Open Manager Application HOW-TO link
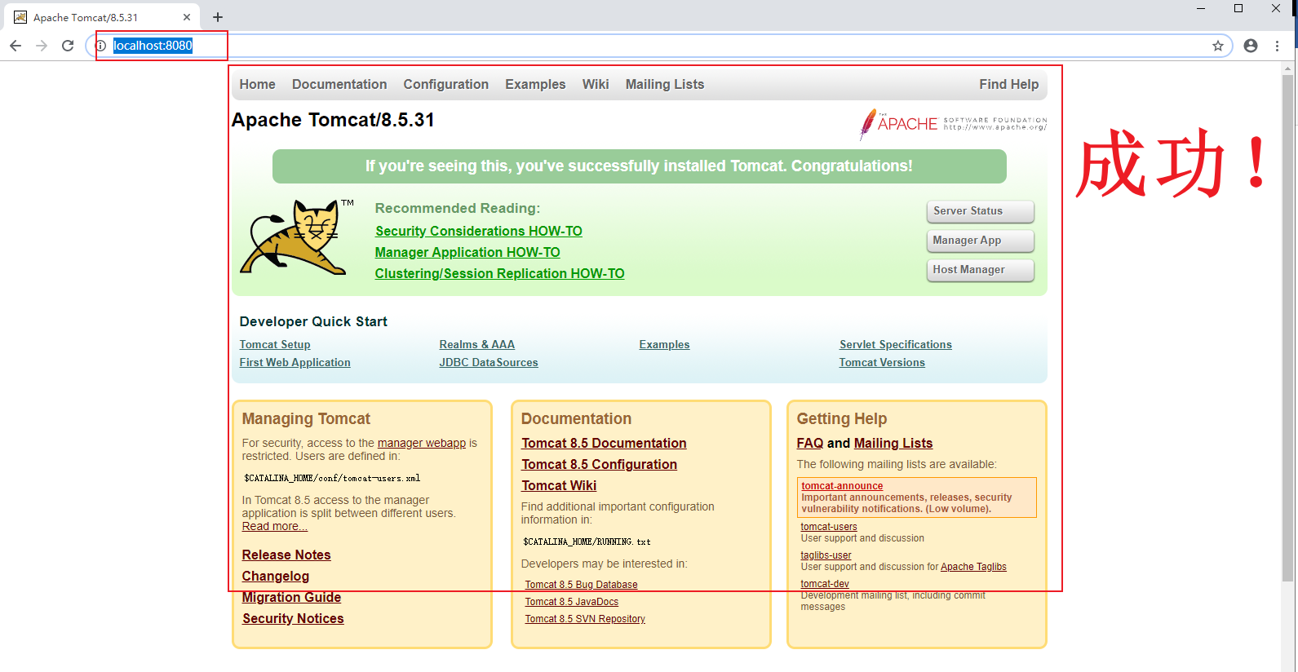1298x672 pixels. (467, 252)
